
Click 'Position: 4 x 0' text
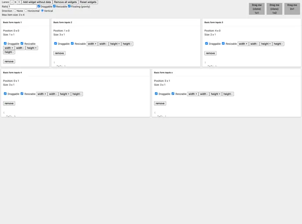(212, 31)
